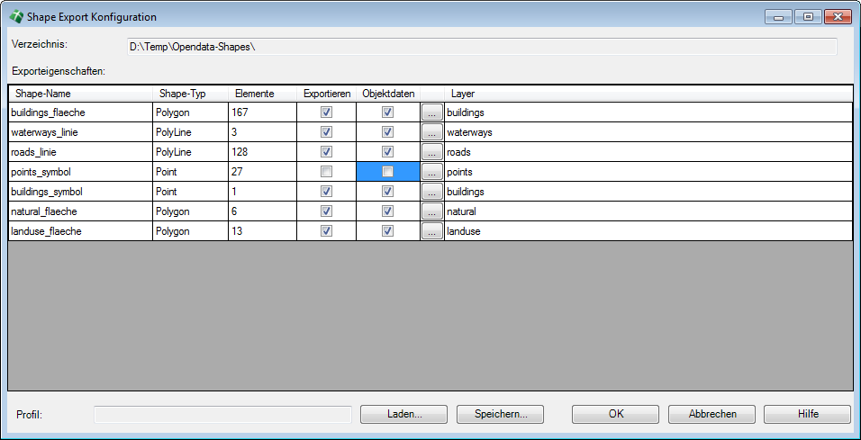Sort by the Shape-Name column header
Screen dimensions: 861x440
[x=42, y=94]
